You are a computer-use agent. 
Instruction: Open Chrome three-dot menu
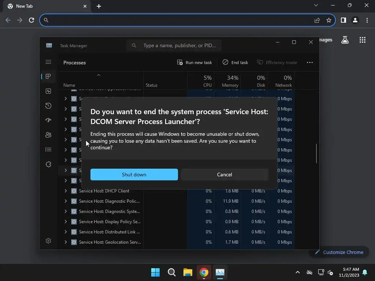click(367, 20)
